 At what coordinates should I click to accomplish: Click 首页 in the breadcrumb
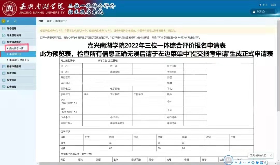coord(49,21)
